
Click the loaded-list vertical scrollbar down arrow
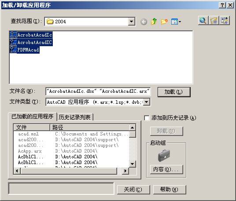pyautogui.click(x=133, y=164)
